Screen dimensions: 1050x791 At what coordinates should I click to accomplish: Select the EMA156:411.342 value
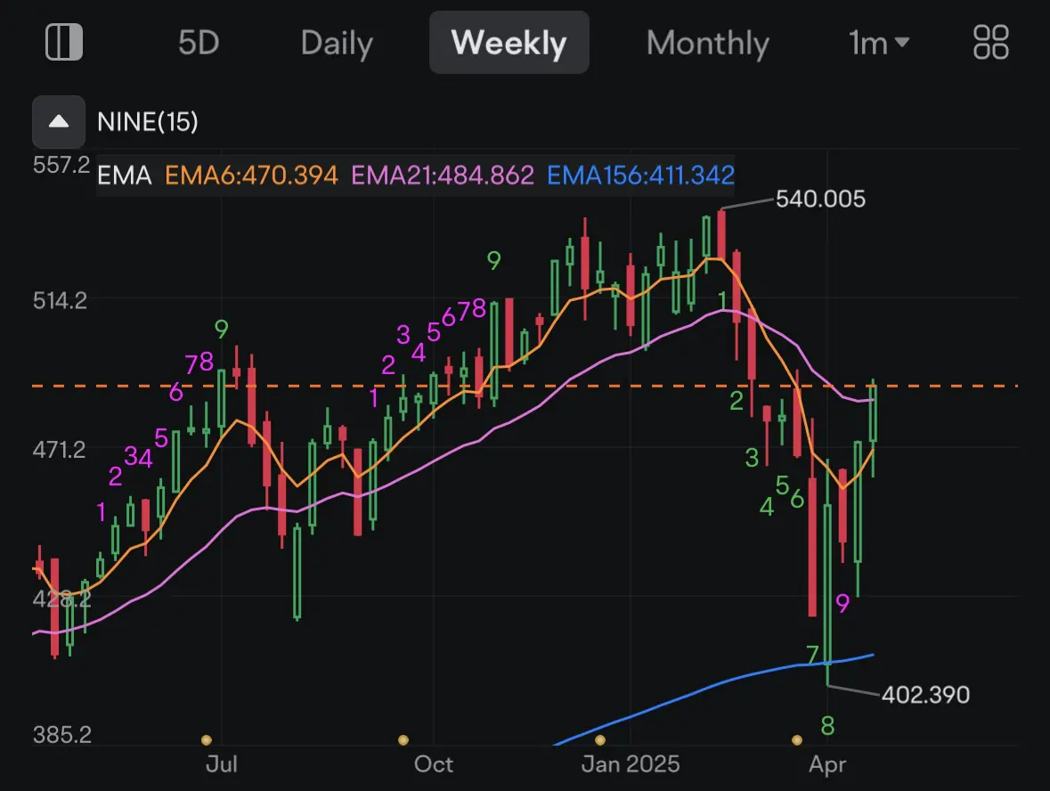point(641,175)
